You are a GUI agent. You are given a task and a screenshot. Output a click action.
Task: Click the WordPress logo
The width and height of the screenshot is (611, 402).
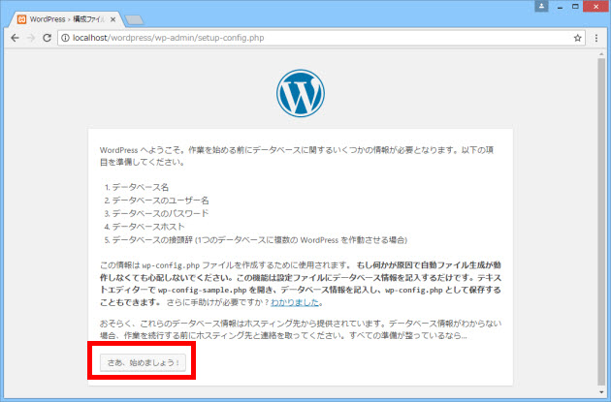tap(301, 93)
